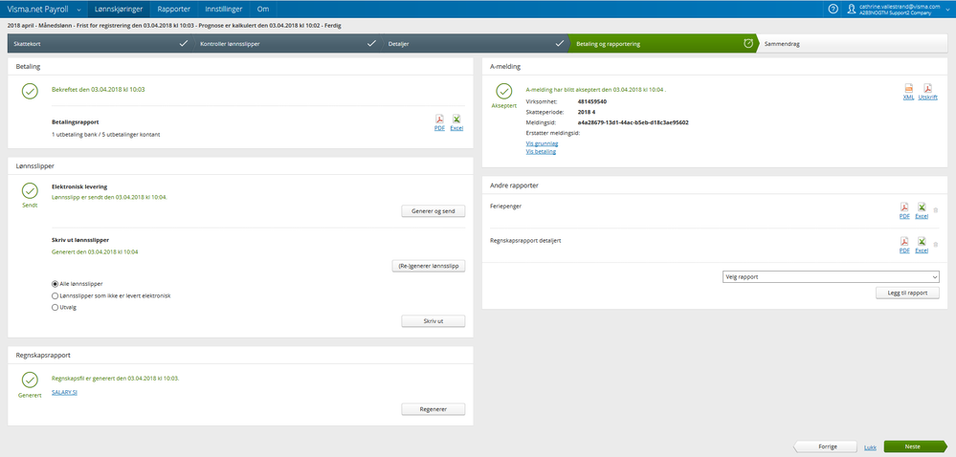The height and width of the screenshot is (457, 956).
Task: Click the Virksomhet number 481459540
Action: [592, 101]
